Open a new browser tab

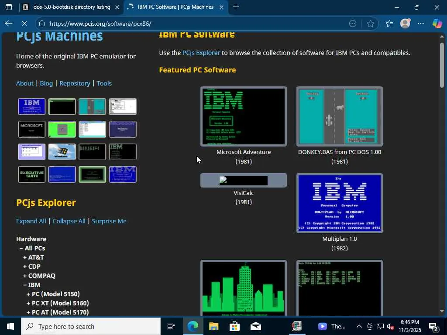236,7
